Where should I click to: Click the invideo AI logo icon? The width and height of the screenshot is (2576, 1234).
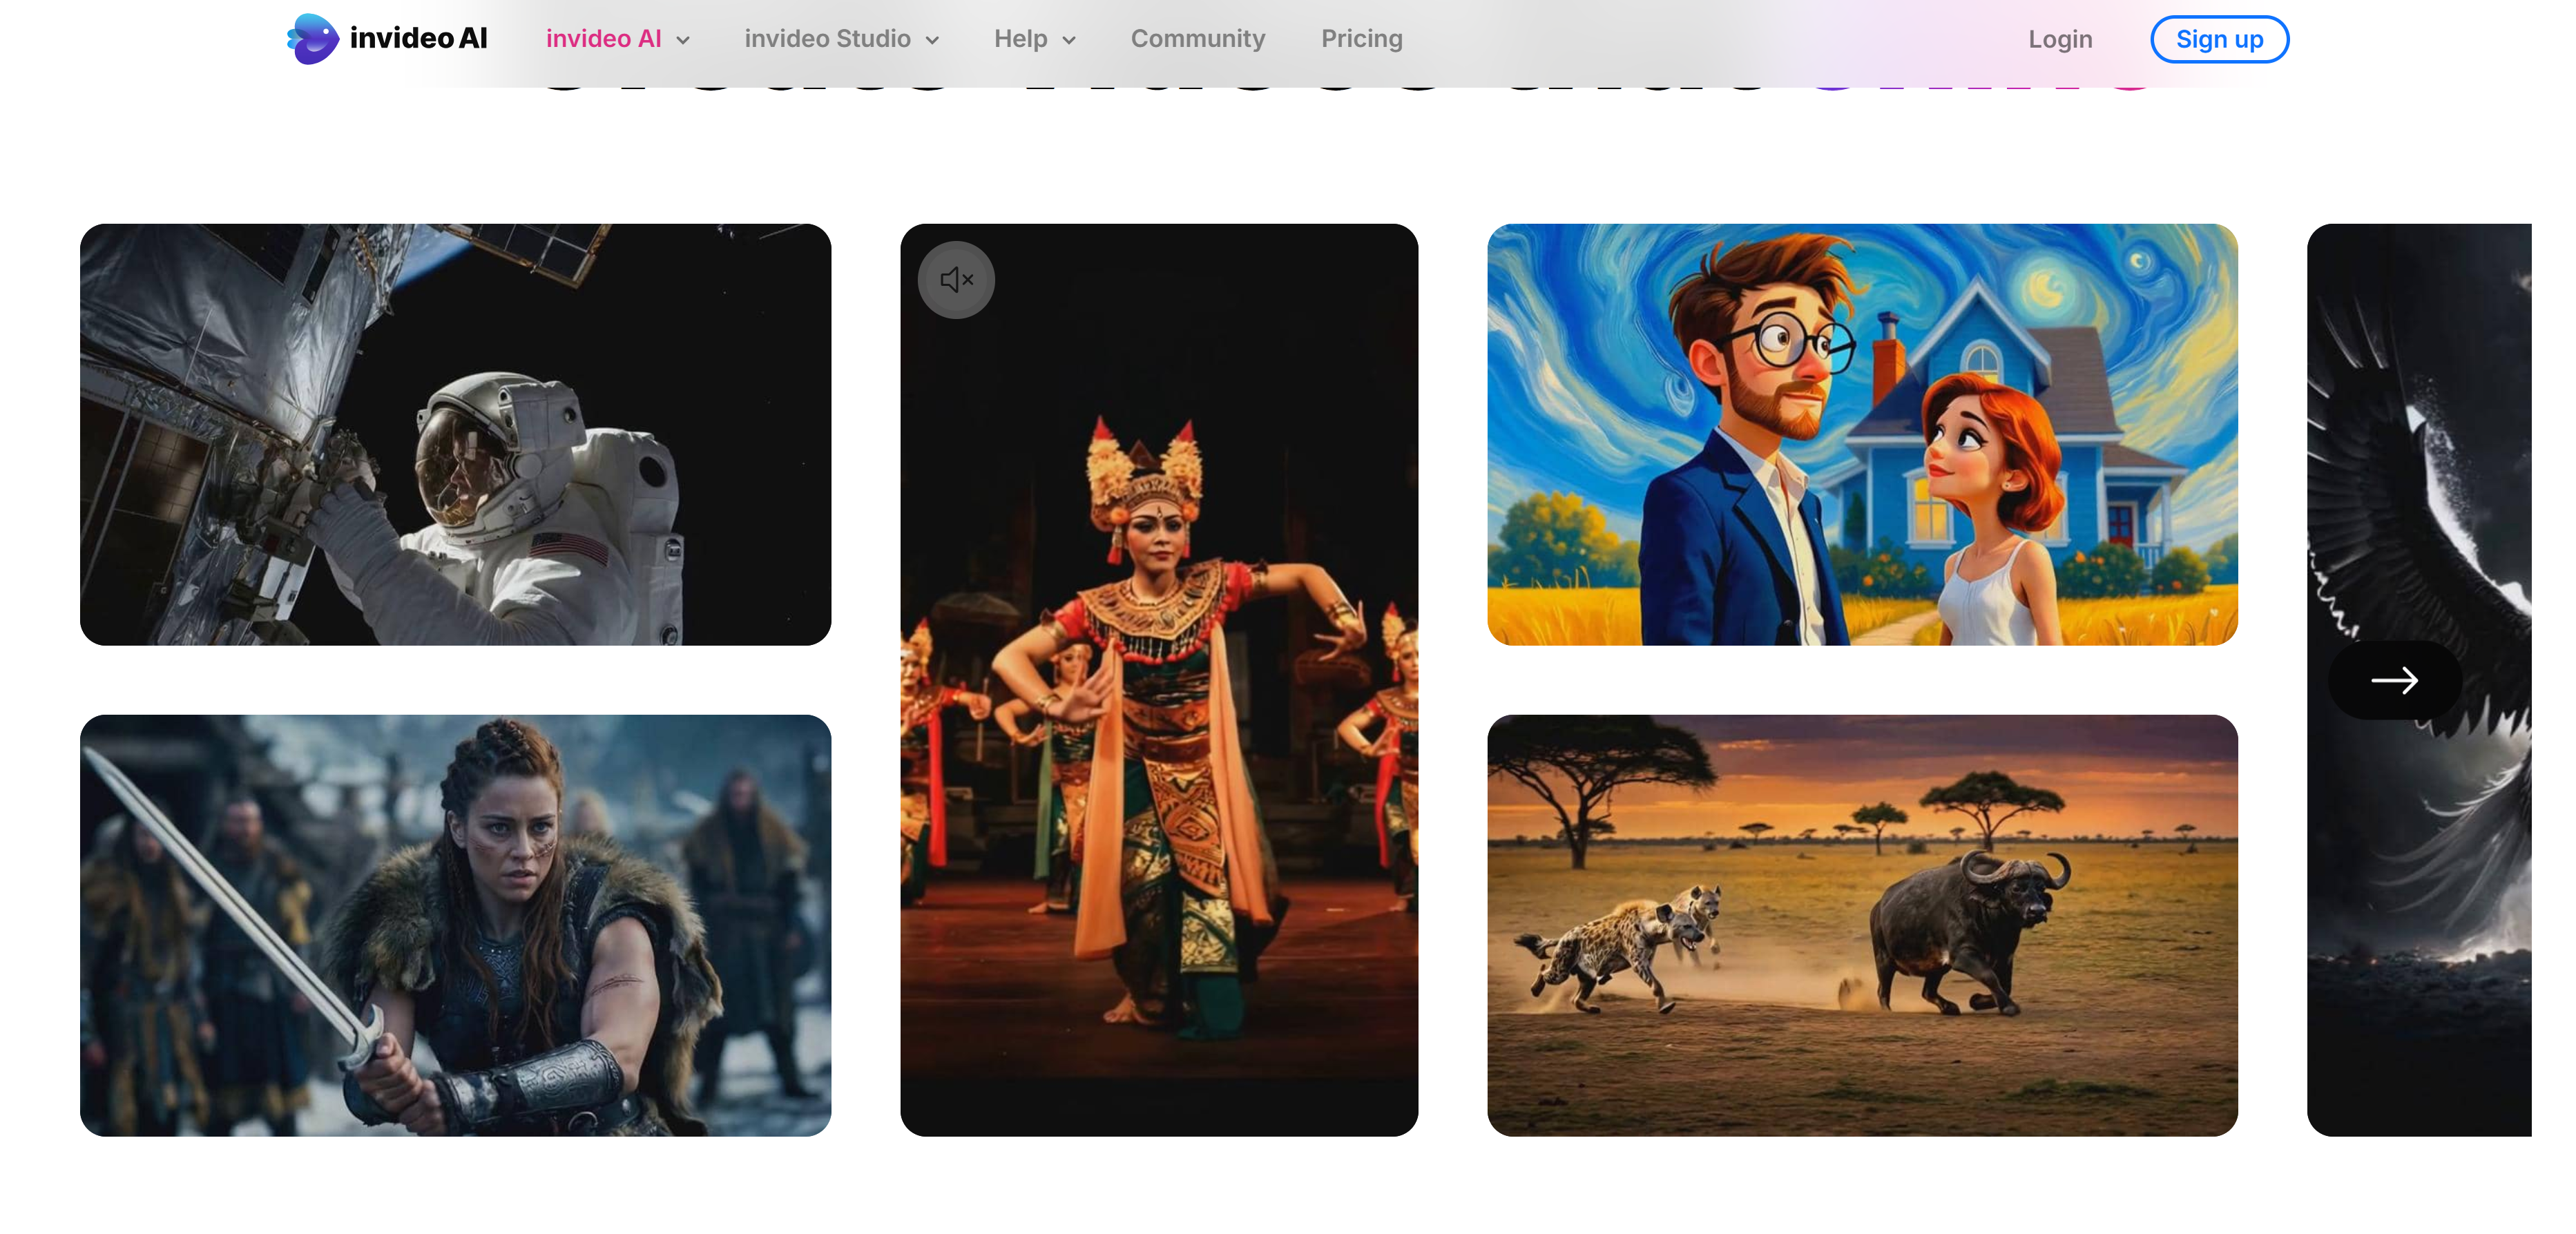coord(313,39)
